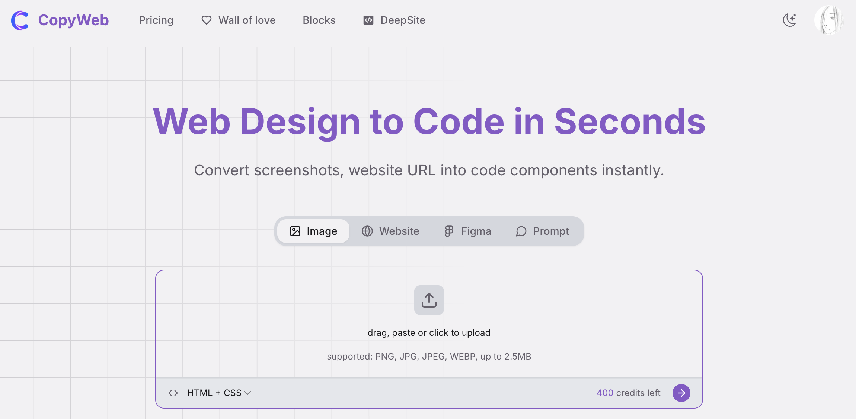Toggle dark mode with the moon icon
This screenshot has height=419, width=856.
[790, 20]
